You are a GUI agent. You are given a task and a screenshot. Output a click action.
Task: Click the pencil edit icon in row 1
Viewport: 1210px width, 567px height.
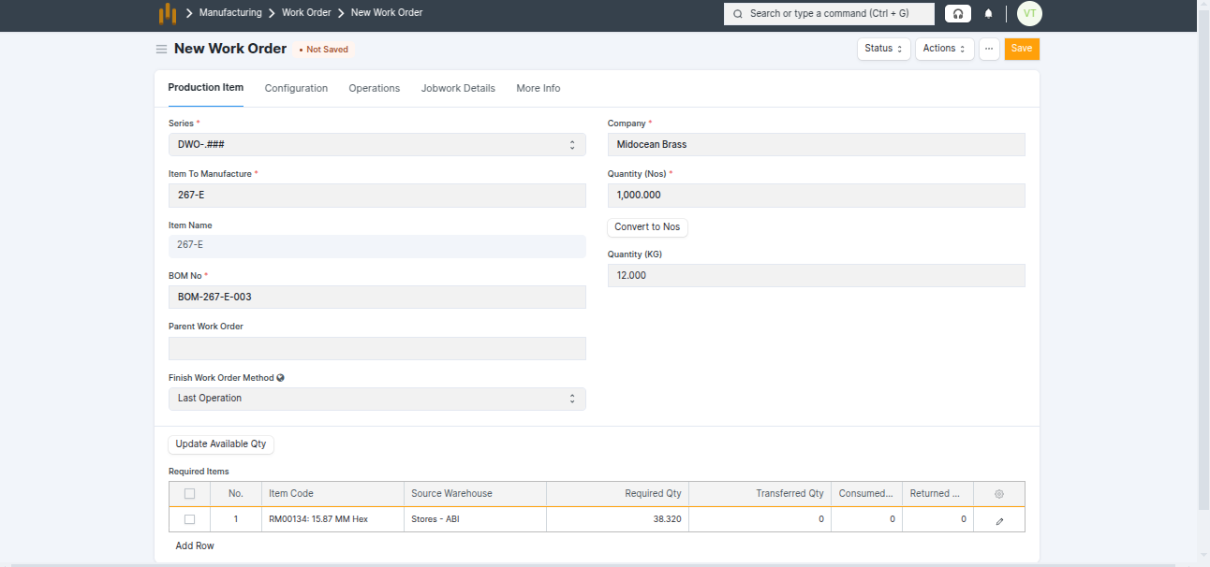(999, 519)
